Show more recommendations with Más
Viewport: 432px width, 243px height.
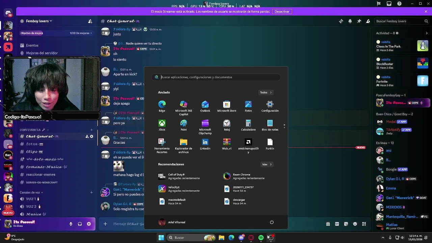[267, 164]
